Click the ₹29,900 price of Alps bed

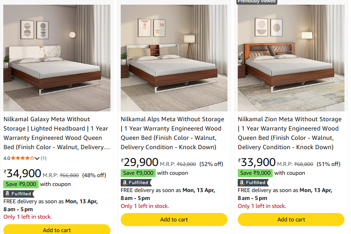140,162
